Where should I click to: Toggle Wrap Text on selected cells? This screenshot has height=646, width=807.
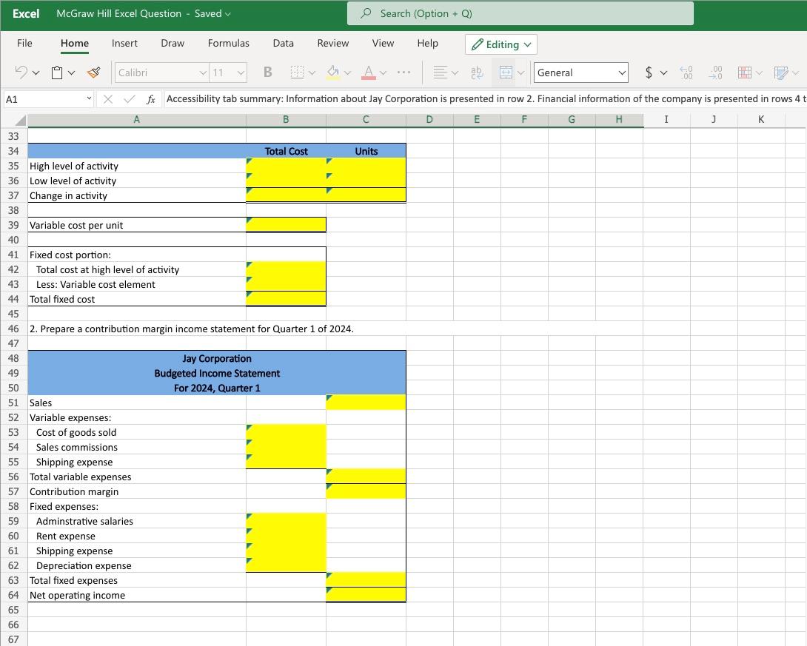tap(476, 72)
